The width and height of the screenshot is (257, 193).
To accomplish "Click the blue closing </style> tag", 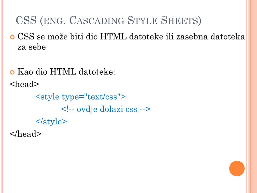I will [51, 122].
